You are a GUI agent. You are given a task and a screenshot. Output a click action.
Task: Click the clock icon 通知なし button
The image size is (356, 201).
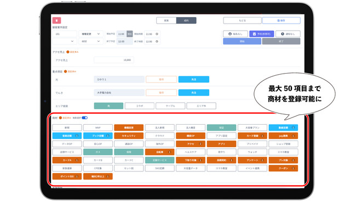coord(288,34)
